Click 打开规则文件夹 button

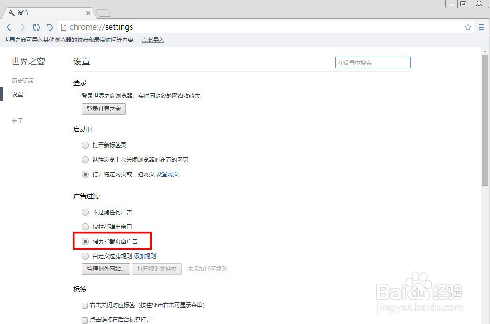(157, 269)
